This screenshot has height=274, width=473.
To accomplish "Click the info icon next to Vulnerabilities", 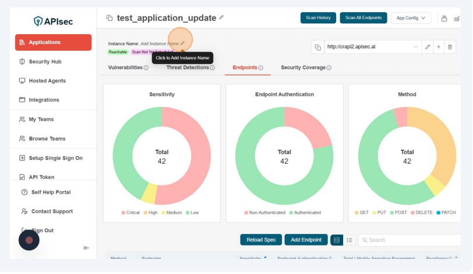I will coord(146,68).
